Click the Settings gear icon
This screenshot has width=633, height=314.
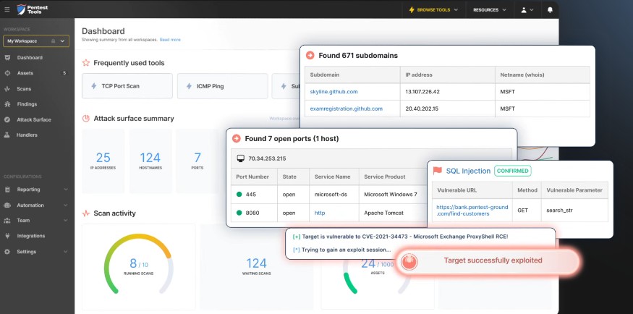(x=7, y=252)
